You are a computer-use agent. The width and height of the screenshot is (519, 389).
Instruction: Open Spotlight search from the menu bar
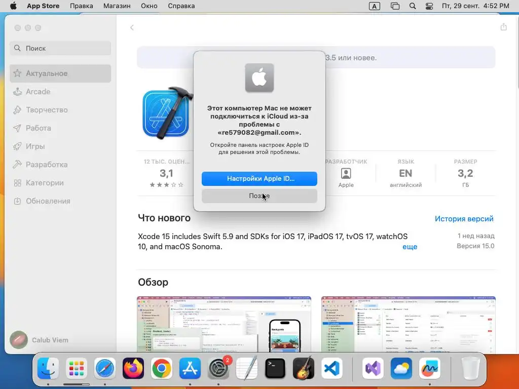[413, 6]
